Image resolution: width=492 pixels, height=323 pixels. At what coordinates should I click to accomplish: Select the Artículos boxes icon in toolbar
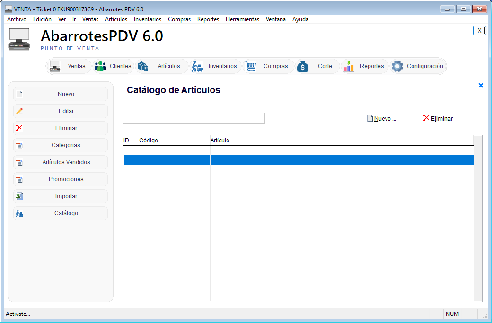(x=143, y=66)
